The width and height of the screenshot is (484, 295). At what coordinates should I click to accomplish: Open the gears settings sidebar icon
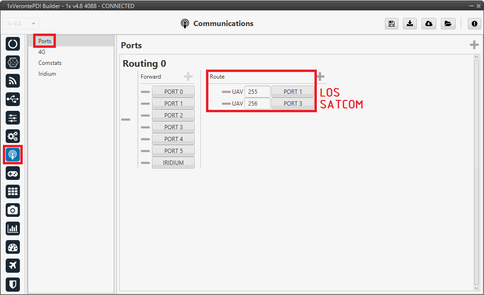tap(13, 136)
